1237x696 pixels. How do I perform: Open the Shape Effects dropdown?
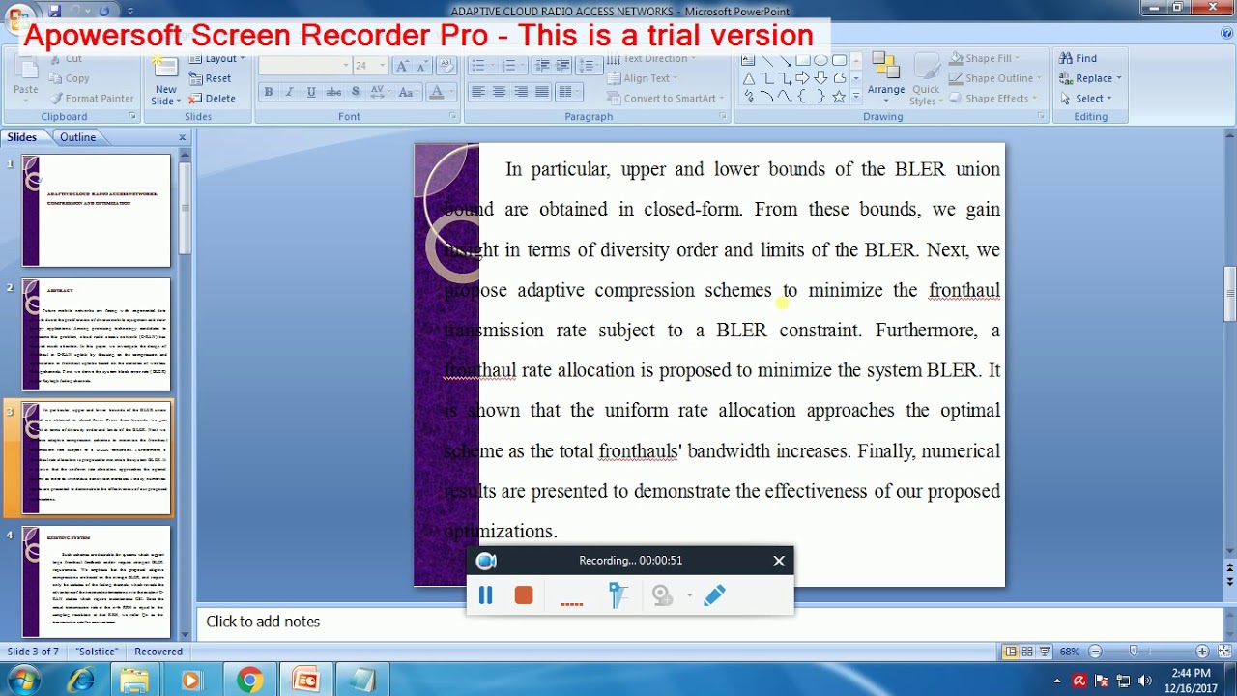point(992,98)
